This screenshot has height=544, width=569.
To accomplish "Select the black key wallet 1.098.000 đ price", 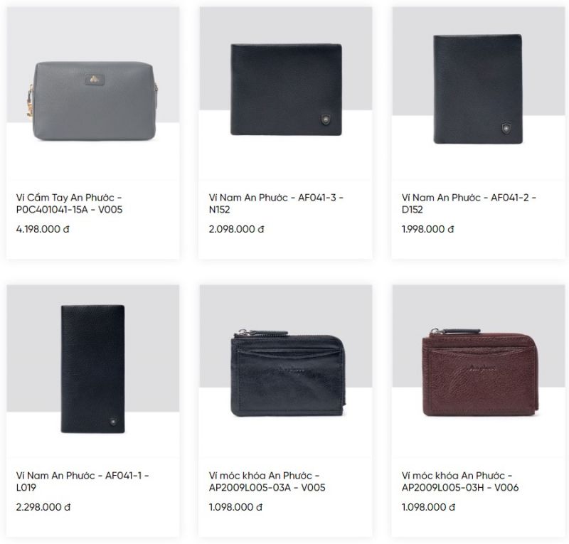I will point(235,507).
